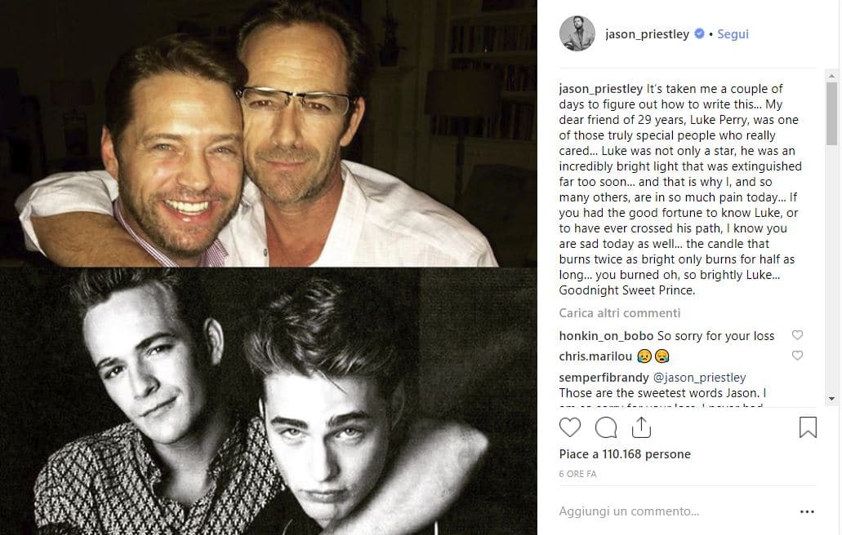The image size is (842, 535).
Task: Like the post with the heart icon
Action: [x=570, y=427]
